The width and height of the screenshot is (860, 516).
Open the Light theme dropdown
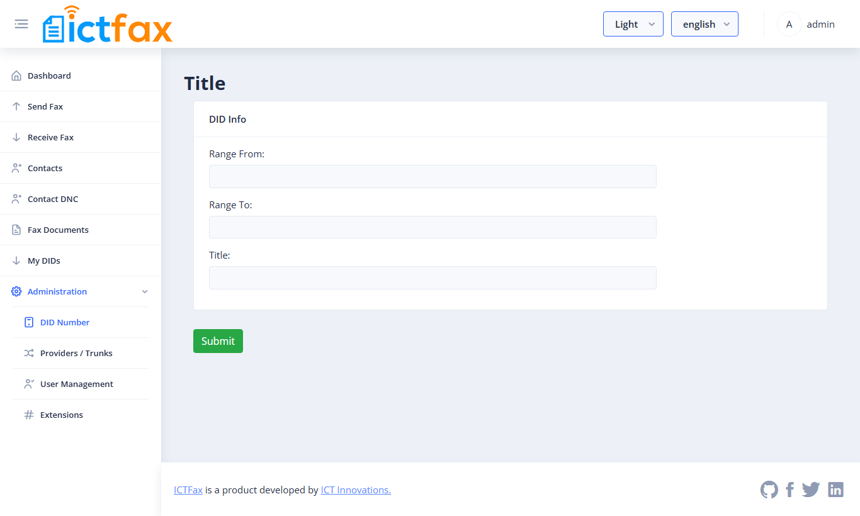pyautogui.click(x=633, y=24)
